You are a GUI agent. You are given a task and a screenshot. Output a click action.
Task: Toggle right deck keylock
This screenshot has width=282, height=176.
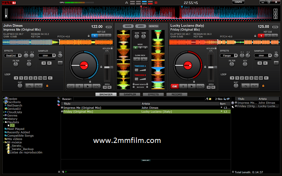[215, 48]
